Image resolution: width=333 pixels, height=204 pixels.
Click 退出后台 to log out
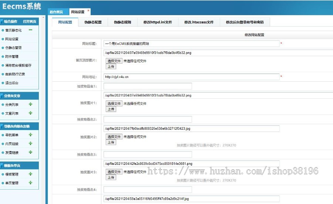12,83
